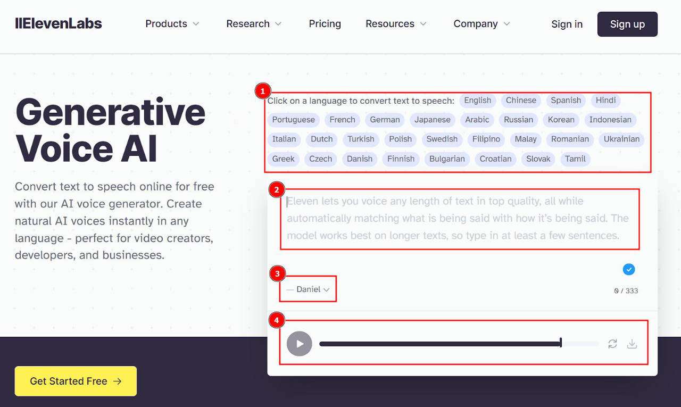This screenshot has height=407, width=681.
Task: Click the Filipino language chip
Action: [x=486, y=139]
